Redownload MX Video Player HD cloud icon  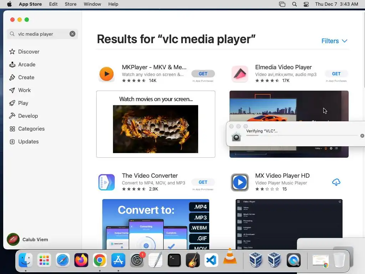pos(336,182)
